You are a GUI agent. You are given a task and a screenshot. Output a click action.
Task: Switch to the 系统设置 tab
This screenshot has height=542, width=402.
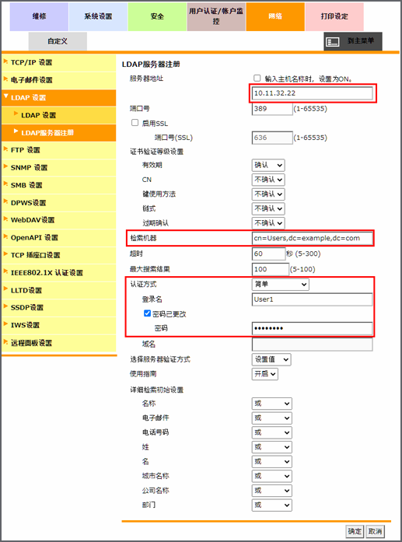[98, 16]
